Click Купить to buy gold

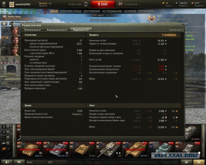169,6
